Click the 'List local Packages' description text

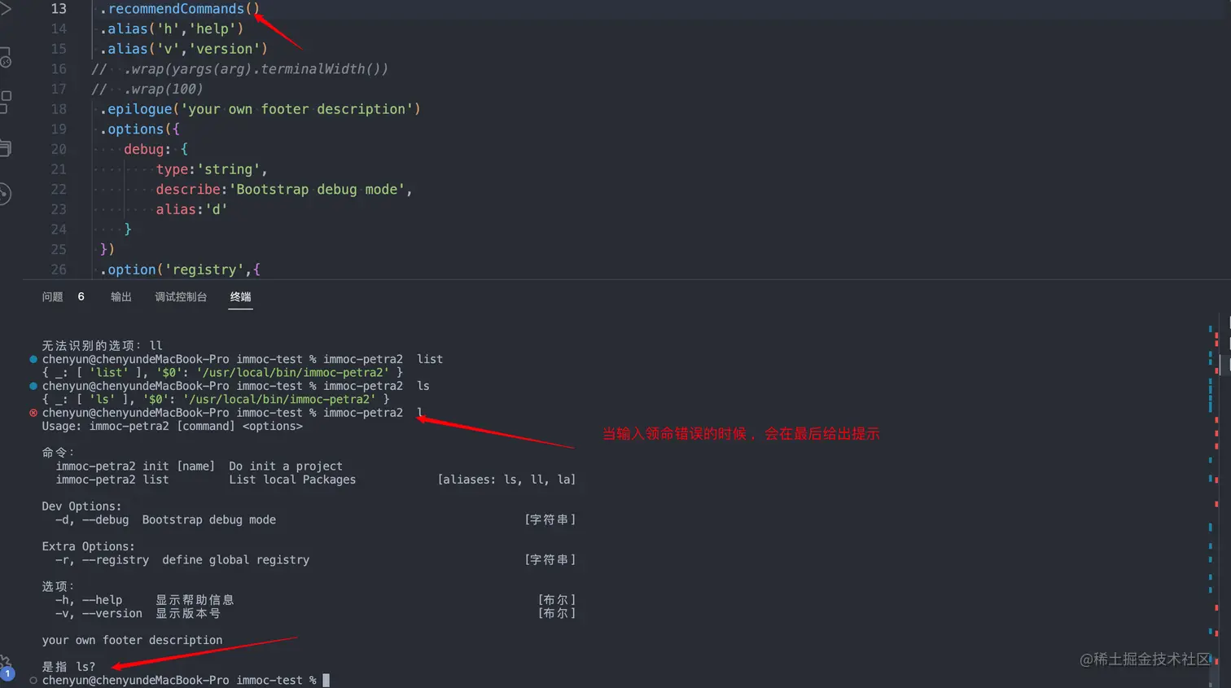point(292,480)
